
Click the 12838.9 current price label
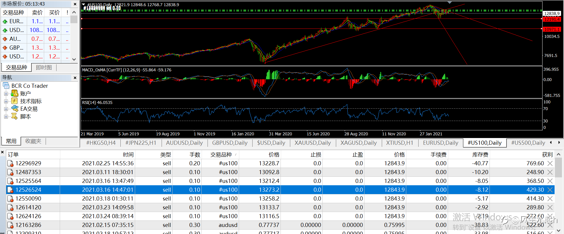pos(552,14)
